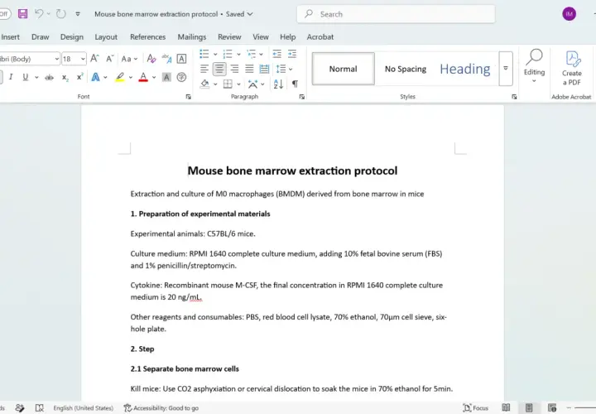Toggle character shading

click(166, 78)
